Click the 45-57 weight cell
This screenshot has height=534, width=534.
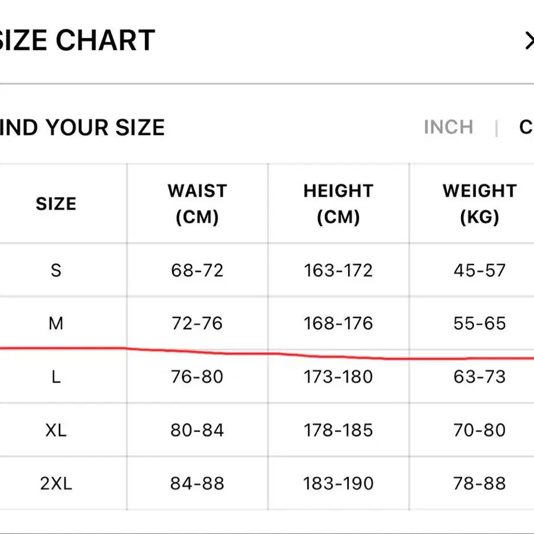[479, 271]
